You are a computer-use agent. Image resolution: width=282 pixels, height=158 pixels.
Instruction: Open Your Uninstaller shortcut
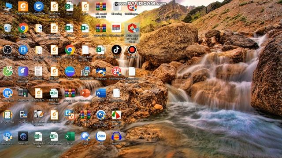pos(101,118)
